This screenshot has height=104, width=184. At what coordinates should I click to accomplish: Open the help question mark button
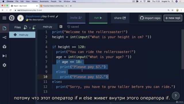point(176,96)
